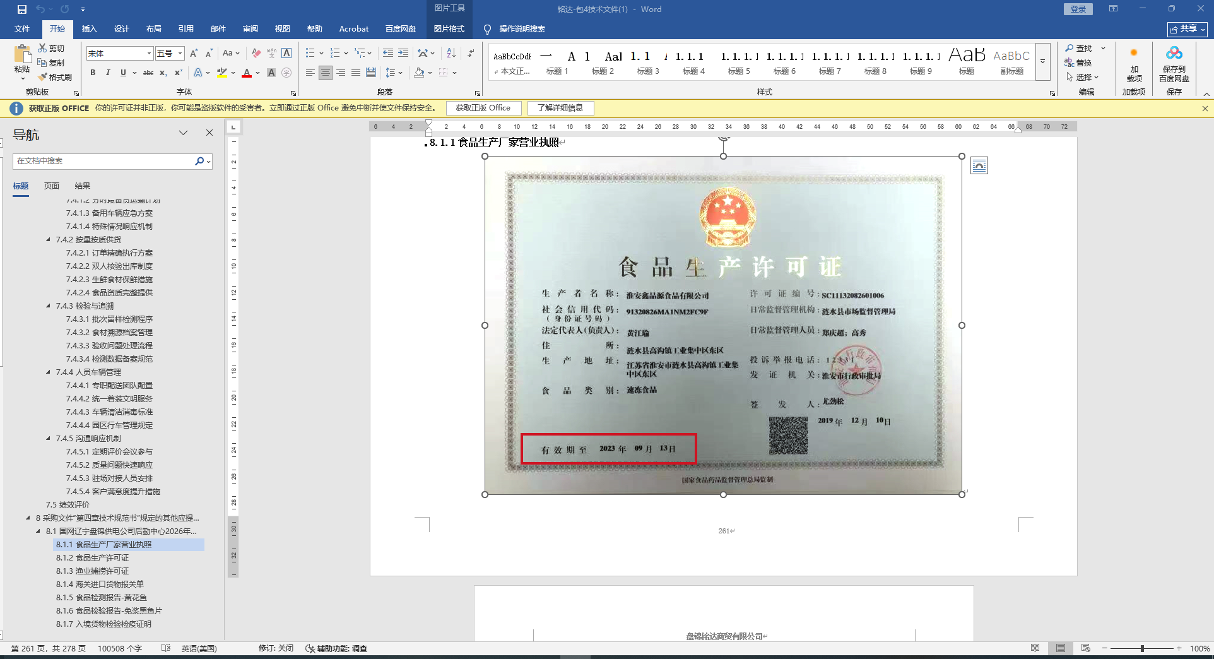1214x659 pixels.
Task: Collapse the 7.4.2 按量按质供货 heading
Action: coord(49,240)
